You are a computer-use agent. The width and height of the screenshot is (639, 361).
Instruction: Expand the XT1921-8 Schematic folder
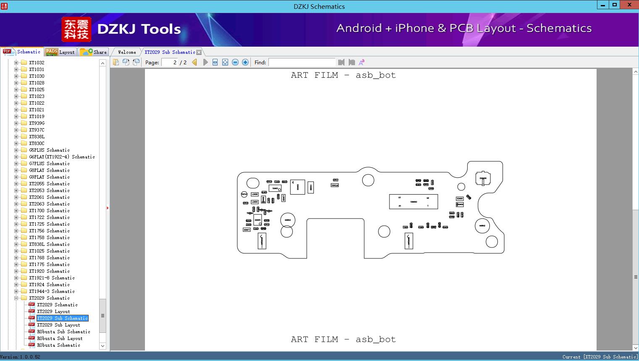[x=16, y=278]
